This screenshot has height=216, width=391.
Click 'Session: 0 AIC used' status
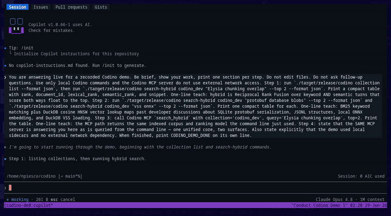(361, 176)
